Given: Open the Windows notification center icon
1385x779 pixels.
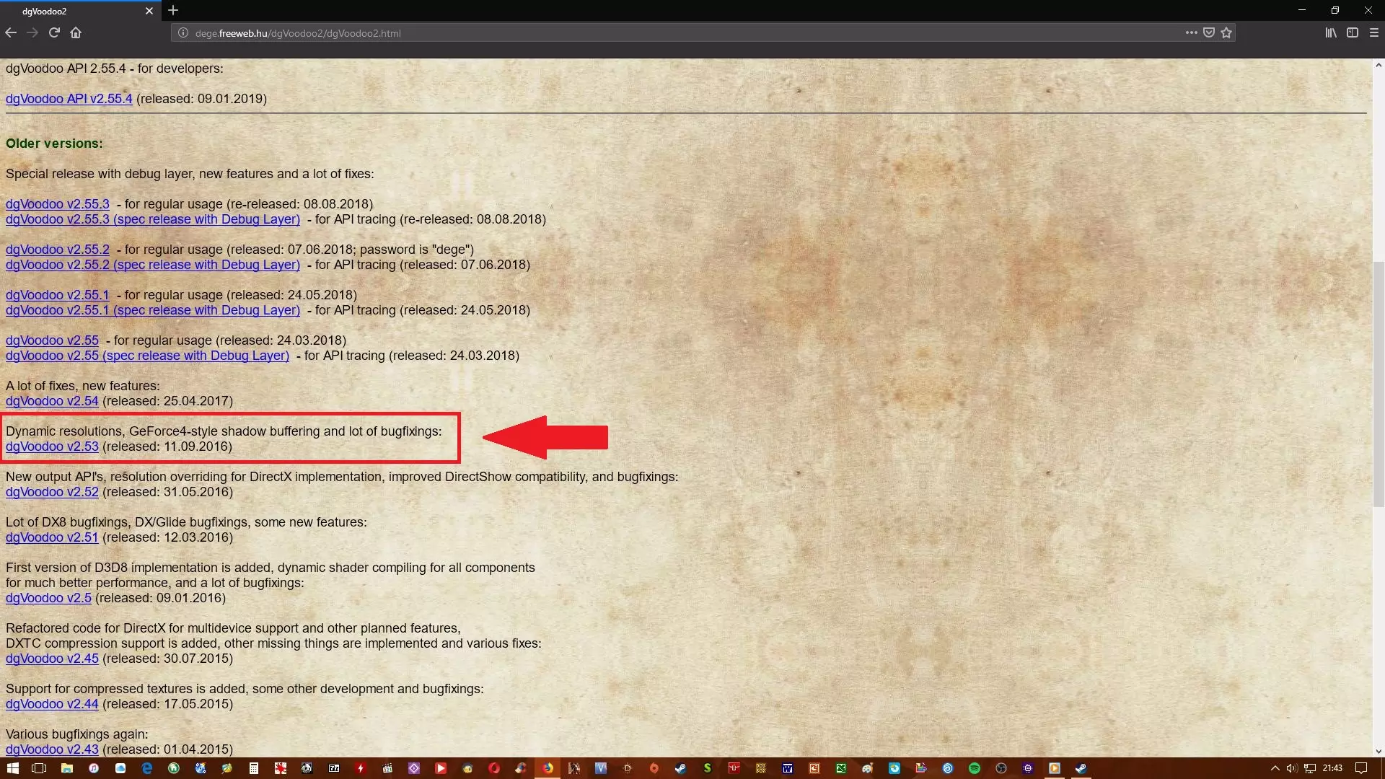Looking at the screenshot, I should [x=1361, y=768].
